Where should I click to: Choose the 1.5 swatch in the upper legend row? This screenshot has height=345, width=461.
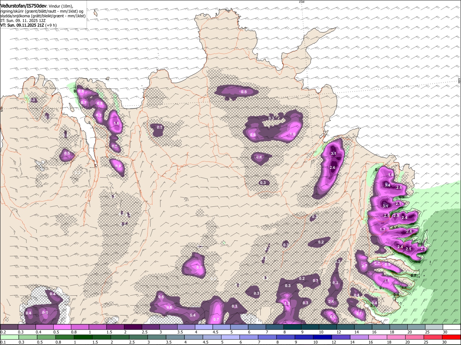[x=115, y=327]
